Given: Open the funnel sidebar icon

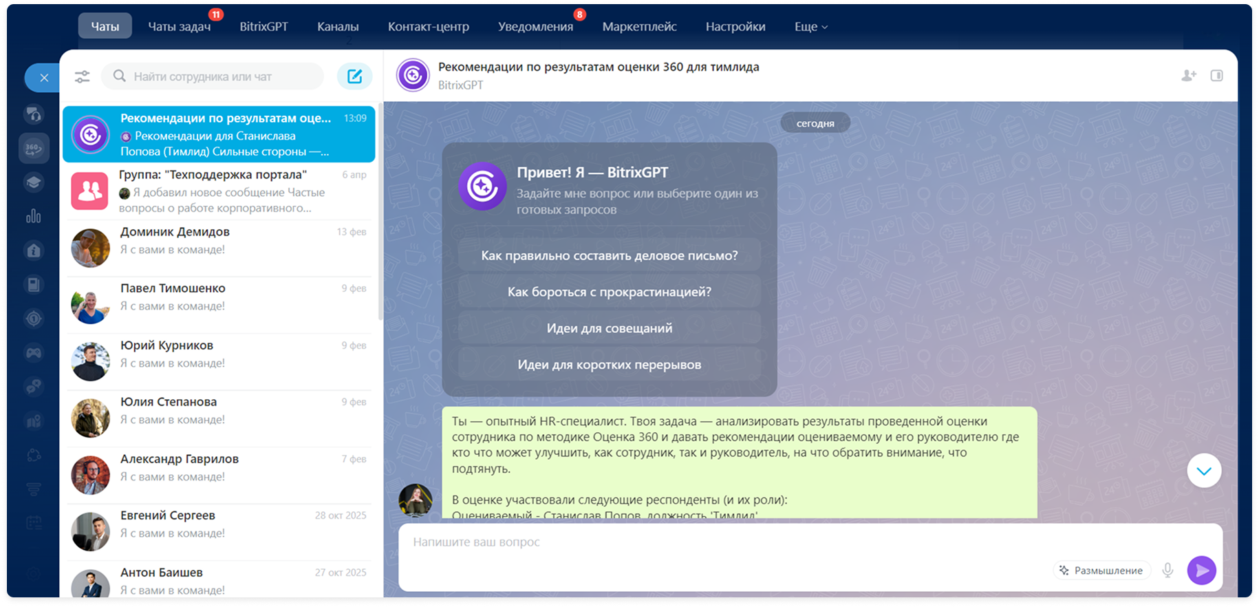Looking at the screenshot, I should coord(34,489).
